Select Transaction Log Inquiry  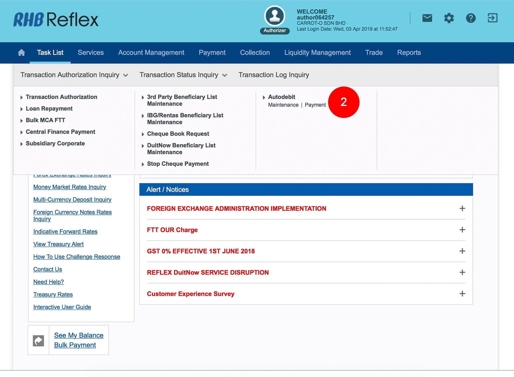point(274,75)
